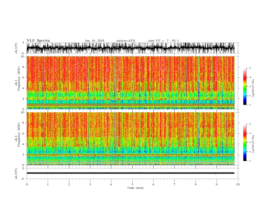
Task: Click the ch.1 Frequency (kHz) axis label
Action: 18,78
